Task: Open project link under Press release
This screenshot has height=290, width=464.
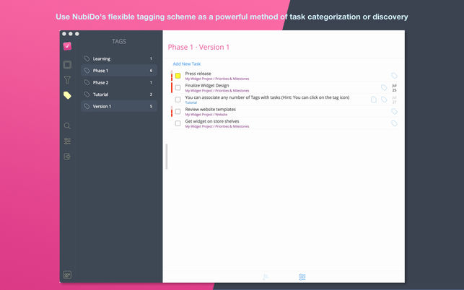Action: click(x=217, y=79)
